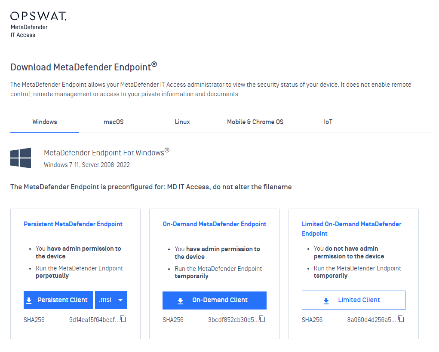
Task: Switch to the Linux tab
Action: point(182,122)
